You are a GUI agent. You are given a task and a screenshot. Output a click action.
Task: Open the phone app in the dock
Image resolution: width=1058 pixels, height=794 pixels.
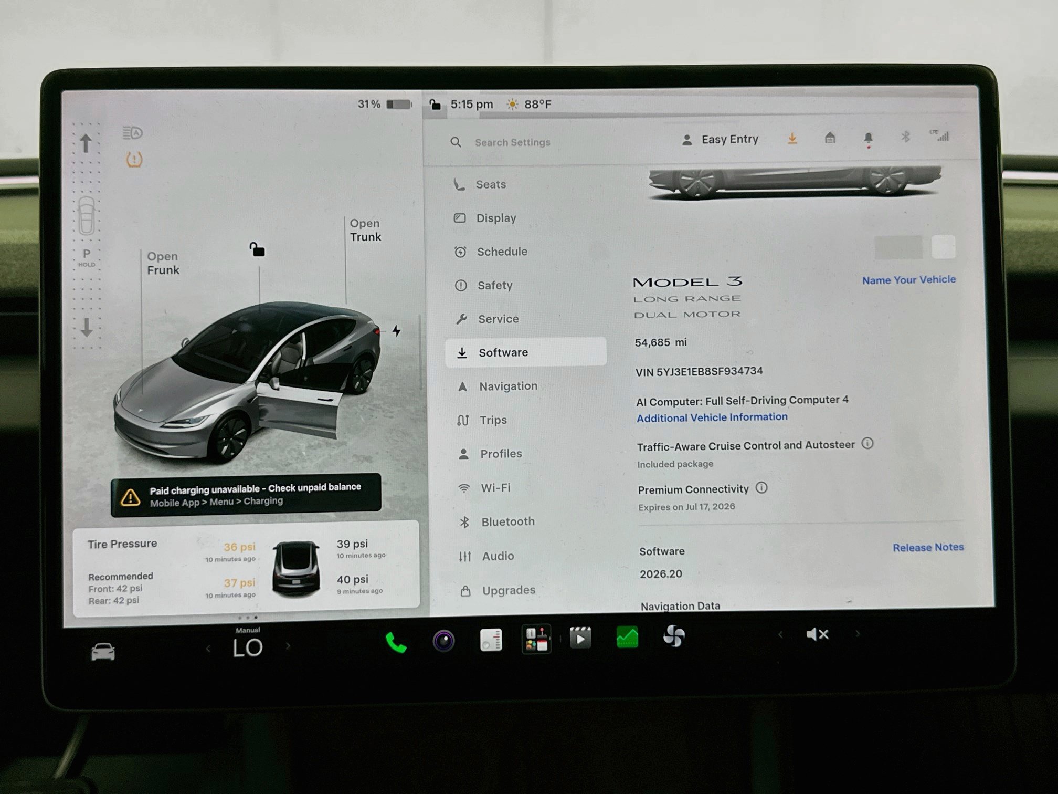point(396,642)
